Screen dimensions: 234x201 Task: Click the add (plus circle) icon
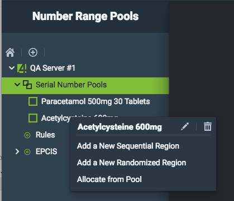pos(33,52)
